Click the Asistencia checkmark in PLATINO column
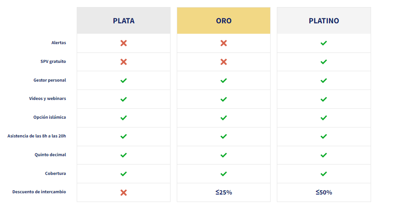Screen dimensions: 399x217 coord(324,137)
